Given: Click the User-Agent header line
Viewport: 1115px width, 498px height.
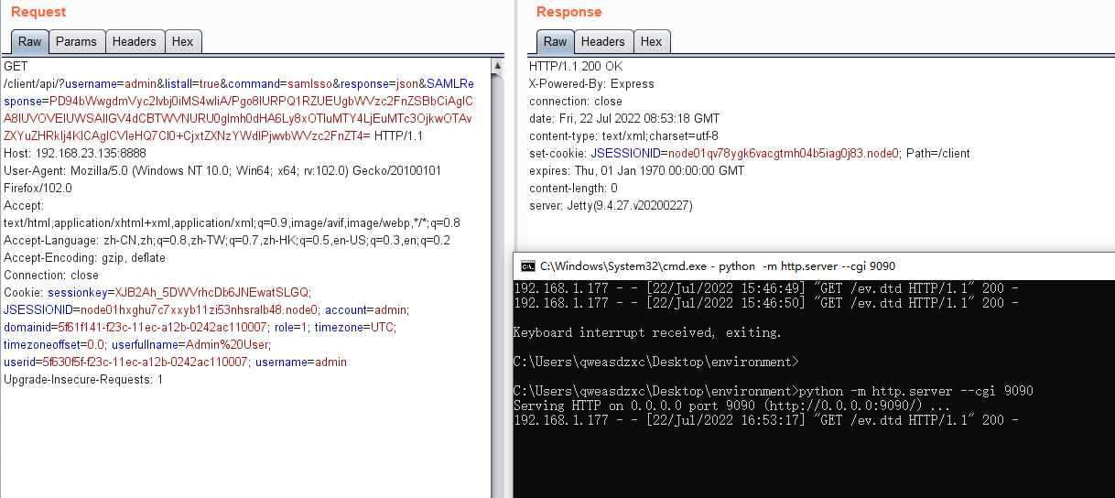Looking at the screenshot, I should click(x=222, y=179).
